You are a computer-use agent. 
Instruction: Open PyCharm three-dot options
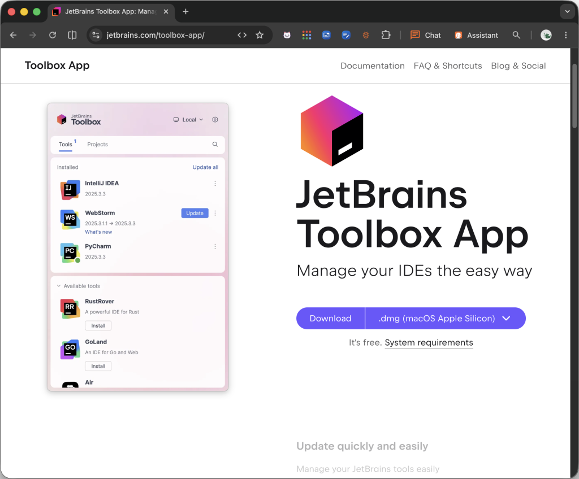click(215, 246)
